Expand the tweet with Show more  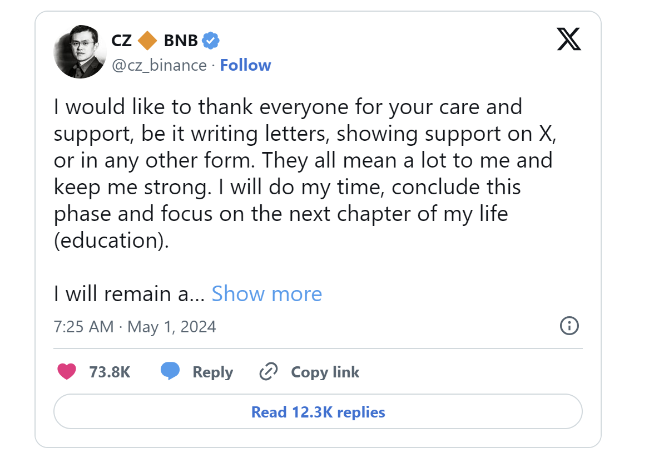pos(266,293)
